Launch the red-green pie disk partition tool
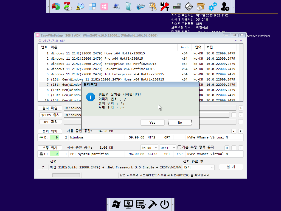Screen dimensions: 281x211 [x=56, y=7]
